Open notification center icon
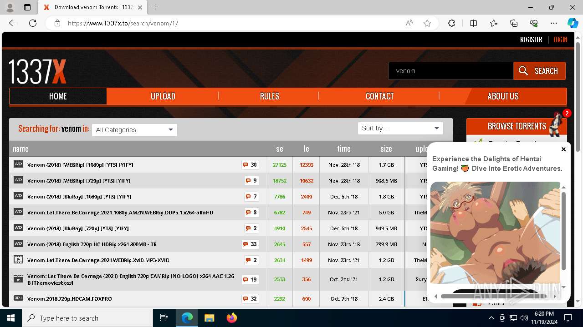This screenshot has height=327, width=583. [568, 318]
